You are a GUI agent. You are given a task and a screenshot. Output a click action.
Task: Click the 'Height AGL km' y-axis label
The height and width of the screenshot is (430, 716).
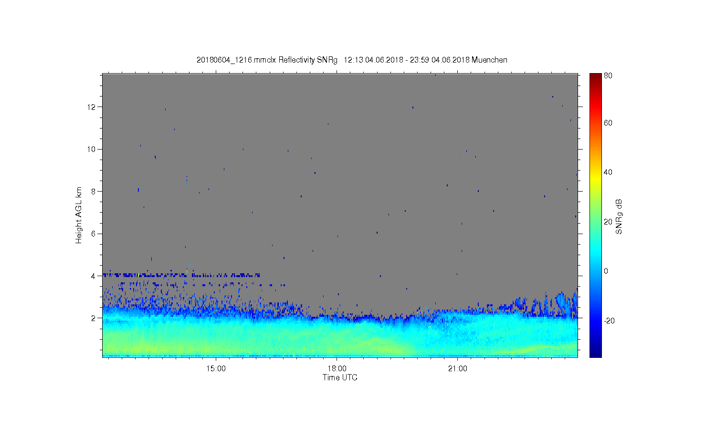click(x=79, y=215)
